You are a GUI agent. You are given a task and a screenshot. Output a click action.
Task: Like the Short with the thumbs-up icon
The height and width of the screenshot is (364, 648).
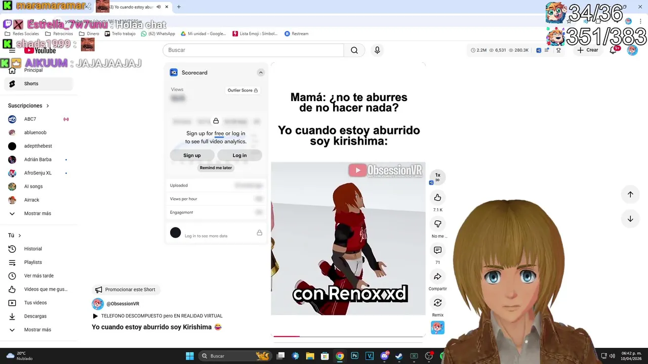click(437, 198)
